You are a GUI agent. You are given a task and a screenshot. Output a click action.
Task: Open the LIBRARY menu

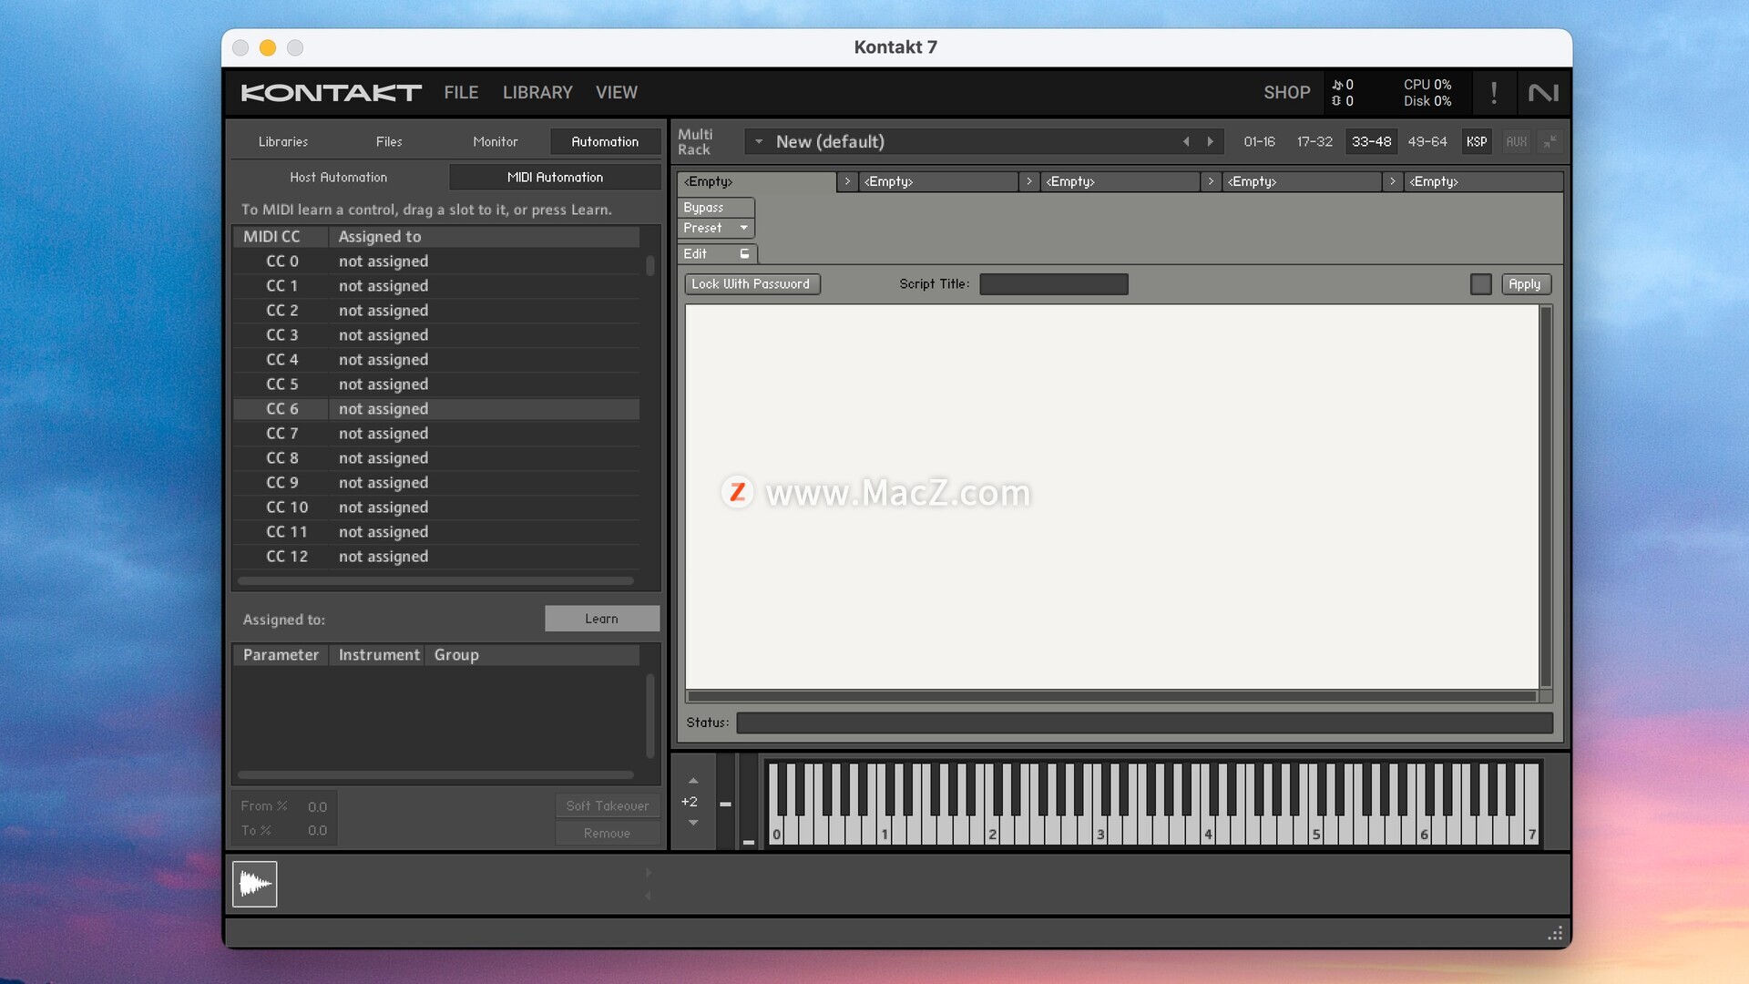tap(537, 92)
